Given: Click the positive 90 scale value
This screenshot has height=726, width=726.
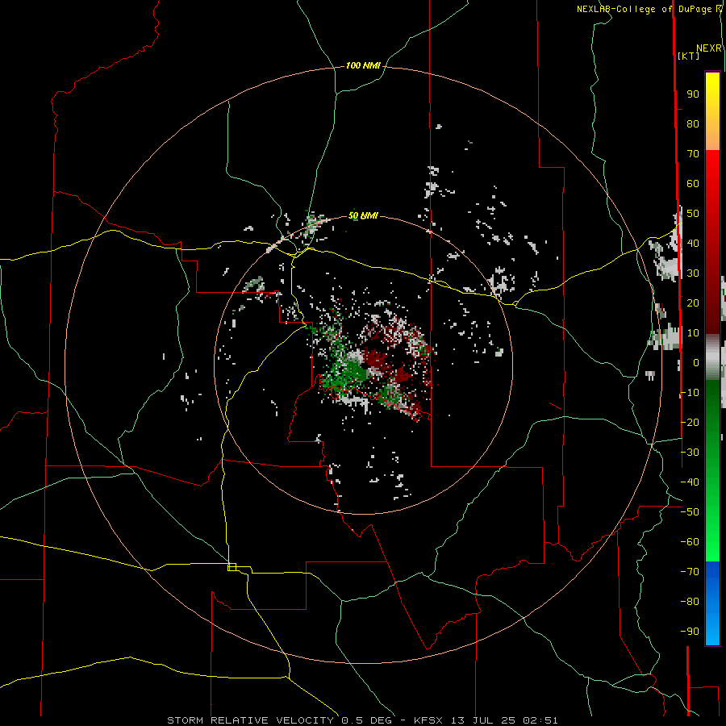Looking at the screenshot, I should (693, 94).
